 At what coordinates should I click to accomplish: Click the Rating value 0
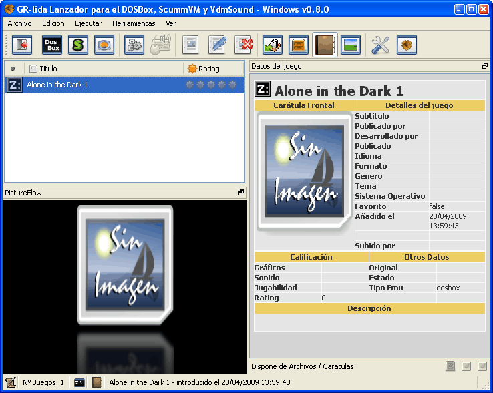point(323,298)
